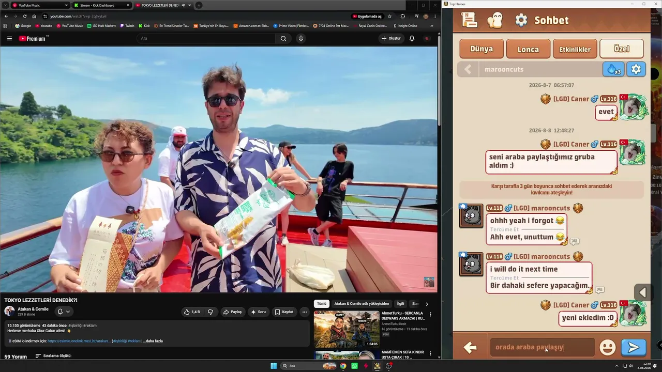
Task: Start voice search with the microphone icon
Action: point(300,38)
